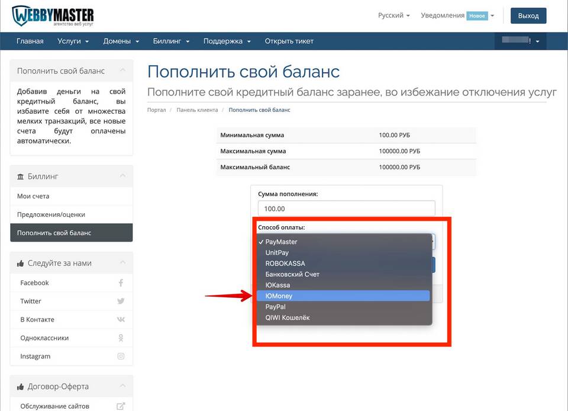Open the Русский language dropdown
This screenshot has height=411, width=568.
[x=394, y=15]
